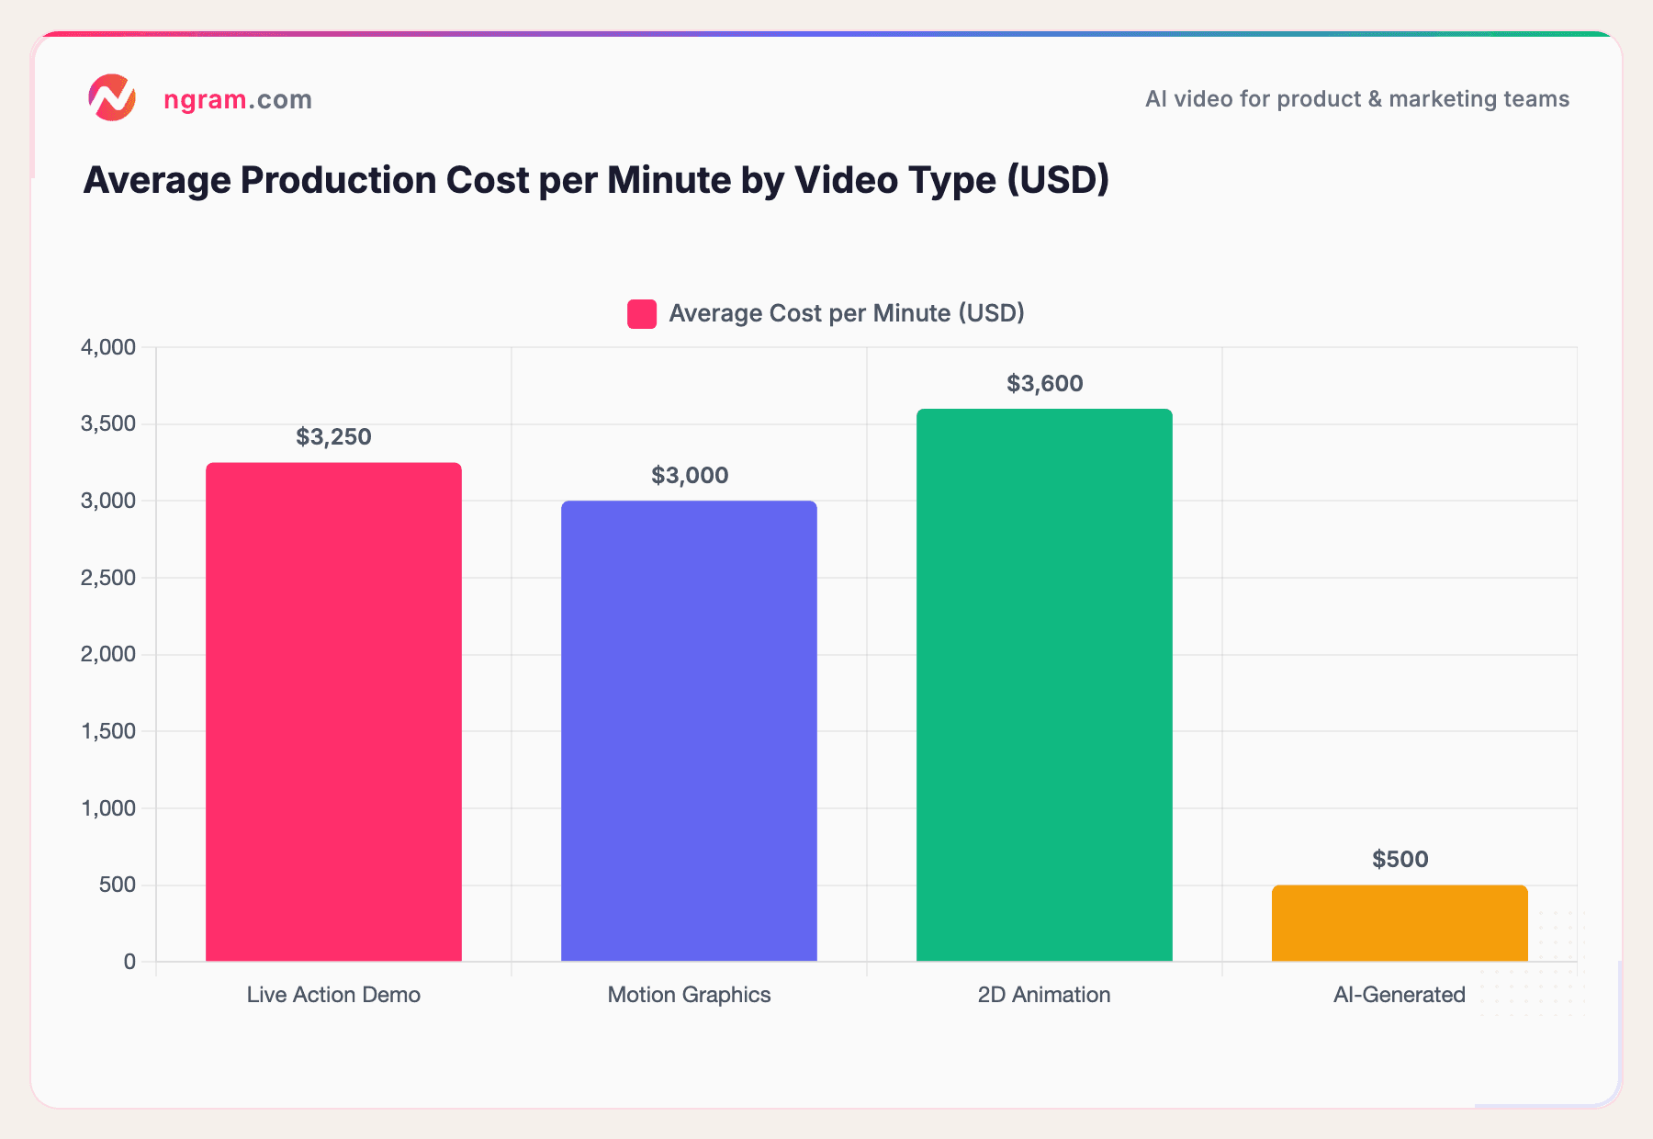This screenshot has height=1139, width=1653.
Task: Click the AI-Generated axis label
Action: tap(1399, 995)
